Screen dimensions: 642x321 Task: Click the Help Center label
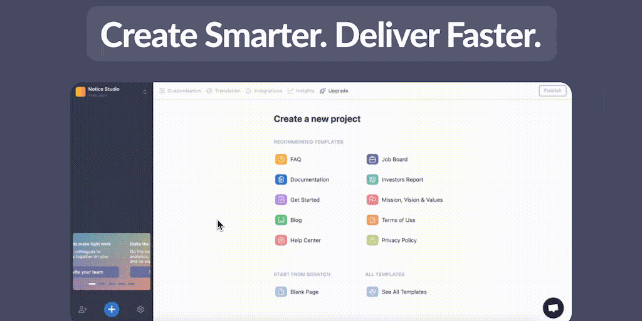click(x=305, y=240)
